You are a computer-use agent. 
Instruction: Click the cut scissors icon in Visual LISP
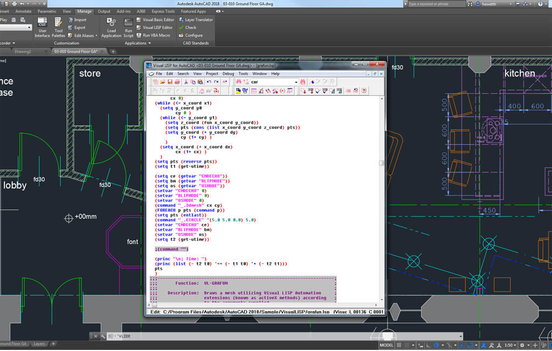[186, 82]
